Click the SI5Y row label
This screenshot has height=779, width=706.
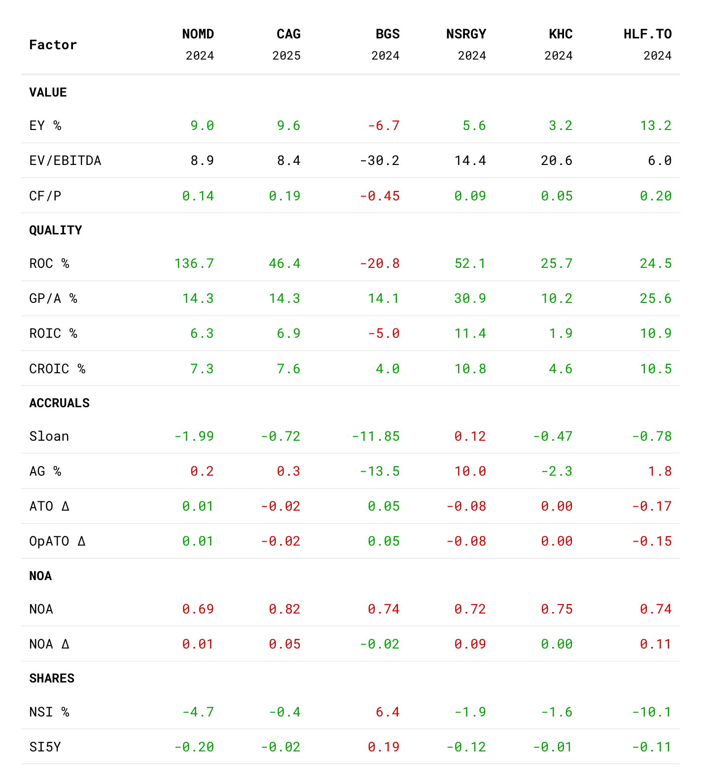(x=45, y=747)
